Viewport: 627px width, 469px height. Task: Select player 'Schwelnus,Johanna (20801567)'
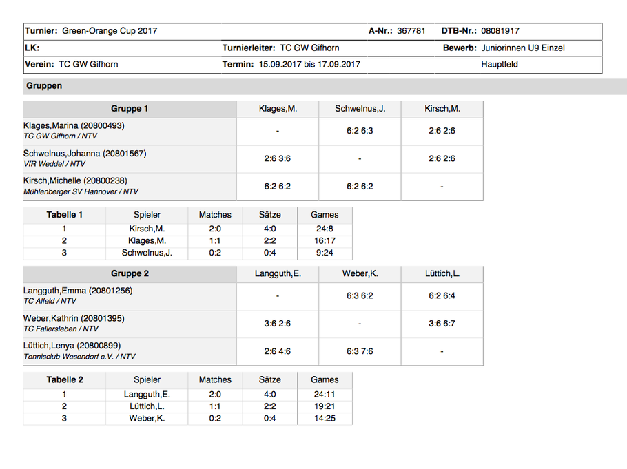(85, 154)
